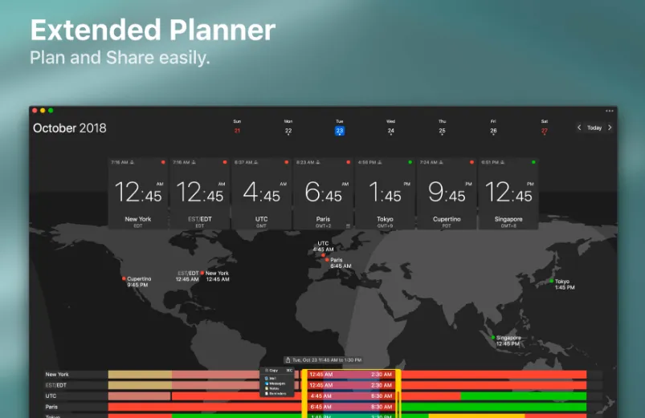Viewport: 645px width, 418px height.
Task: Open the New York clock card
Action: [x=138, y=193]
